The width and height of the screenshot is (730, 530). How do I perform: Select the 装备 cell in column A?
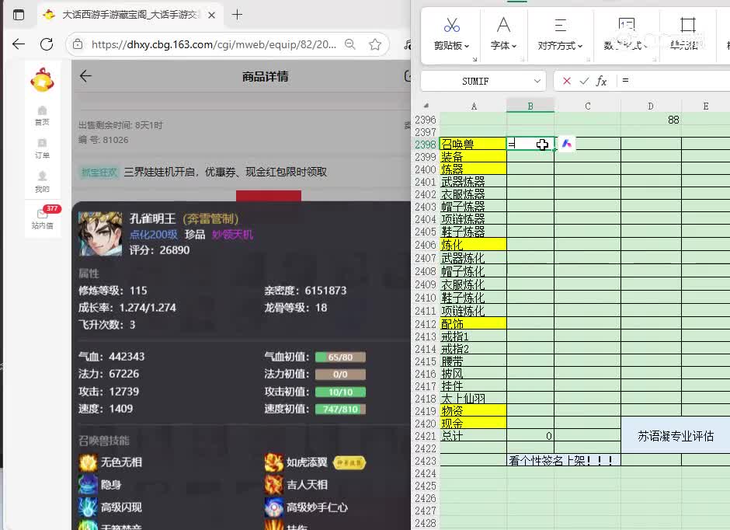click(x=473, y=156)
